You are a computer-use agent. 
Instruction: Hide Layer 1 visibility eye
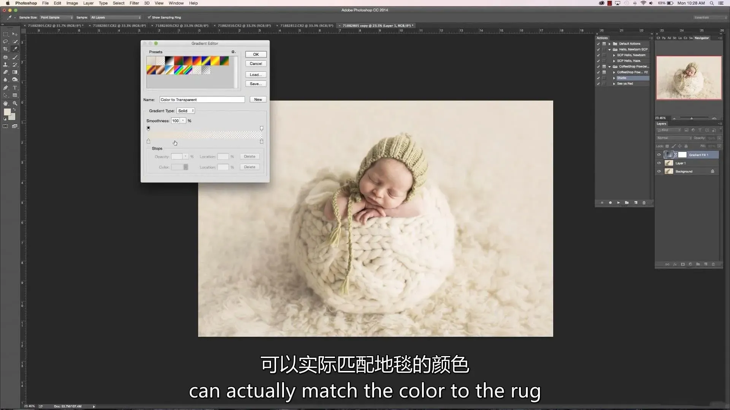659,163
